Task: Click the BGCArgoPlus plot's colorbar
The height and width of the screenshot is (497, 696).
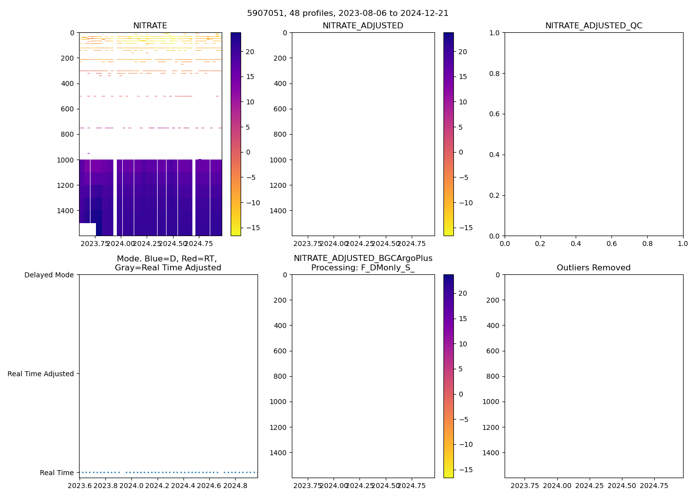Action: [x=448, y=376]
